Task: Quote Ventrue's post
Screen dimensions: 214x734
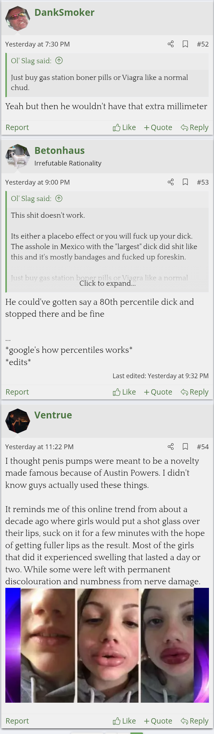Action: click(158, 721)
